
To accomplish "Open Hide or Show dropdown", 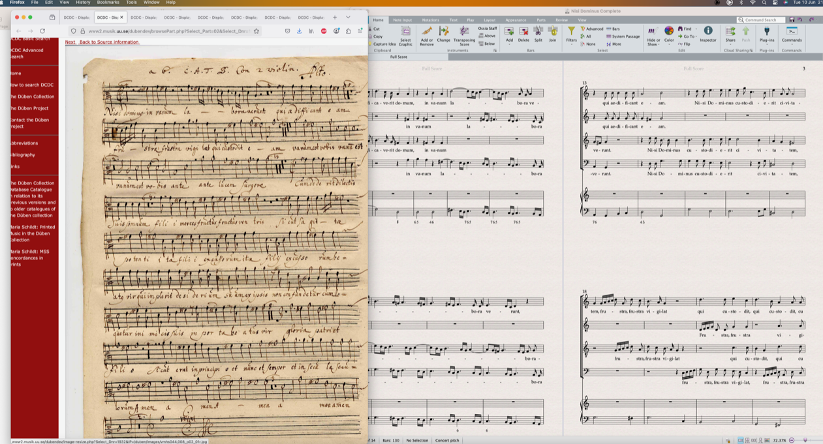I will 653,36.
